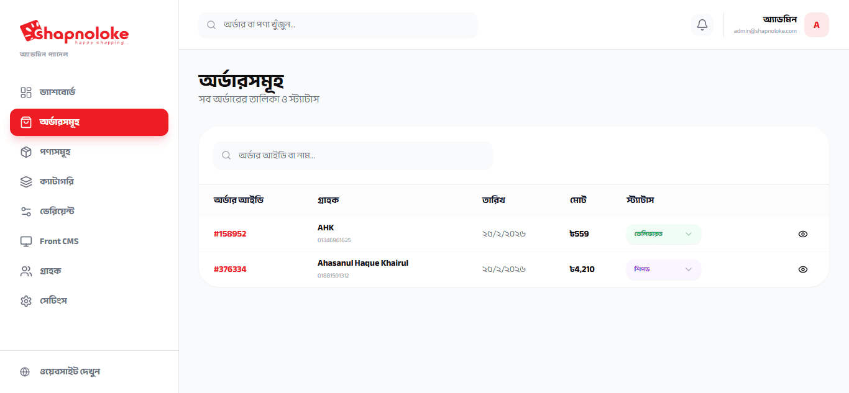Click the ওয়েবসাইট দেখুন link

click(70, 372)
